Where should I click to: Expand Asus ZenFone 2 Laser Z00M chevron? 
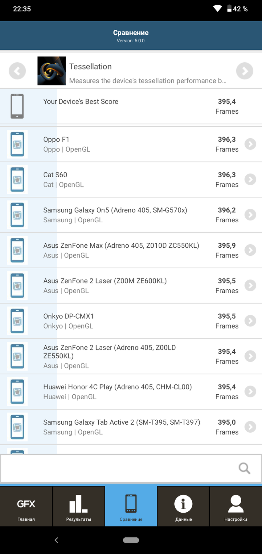coord(250,286)
